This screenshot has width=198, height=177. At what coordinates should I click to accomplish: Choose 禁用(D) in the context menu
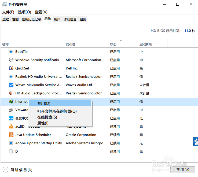[x=60, y=104]
